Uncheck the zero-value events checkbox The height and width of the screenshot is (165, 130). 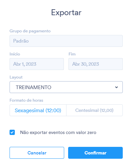pyautogui.click(x=12, y=132)
